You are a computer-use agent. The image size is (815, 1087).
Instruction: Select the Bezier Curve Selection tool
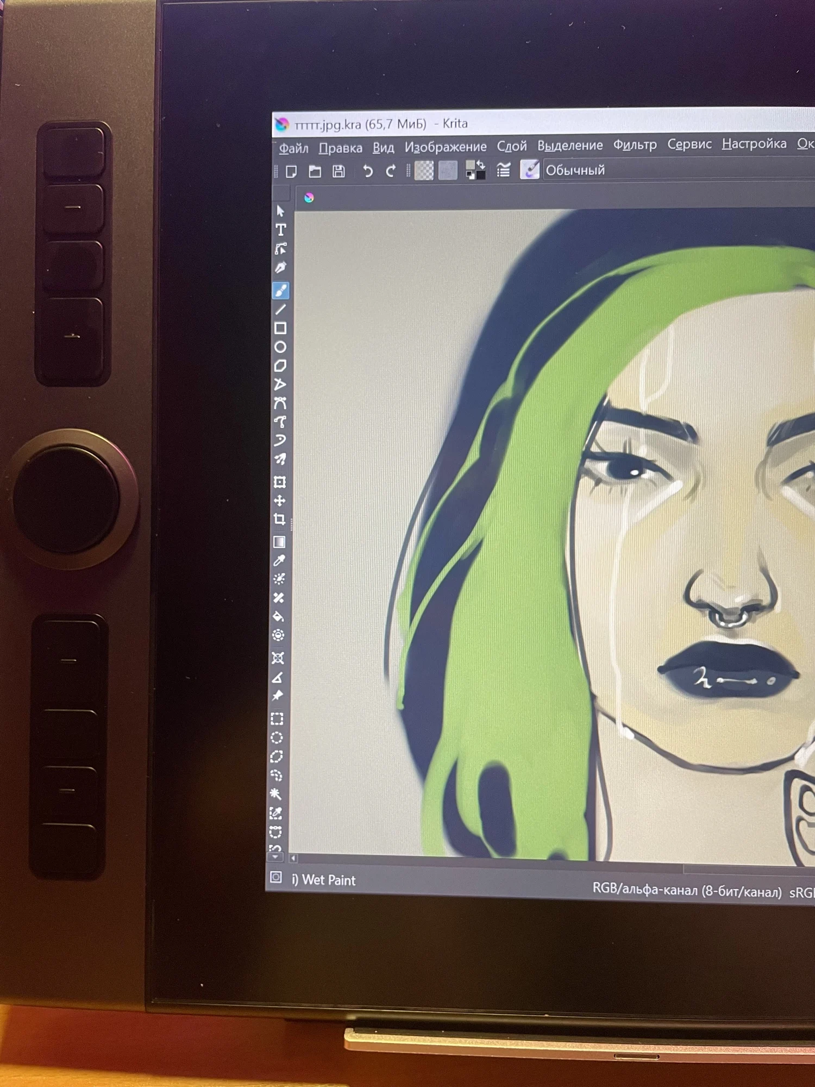[x=276, y=832]
